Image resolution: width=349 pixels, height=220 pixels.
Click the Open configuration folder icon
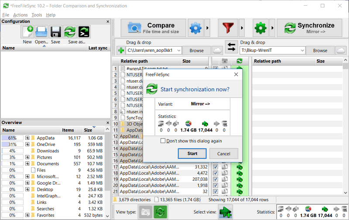click(x=41, y=32)
